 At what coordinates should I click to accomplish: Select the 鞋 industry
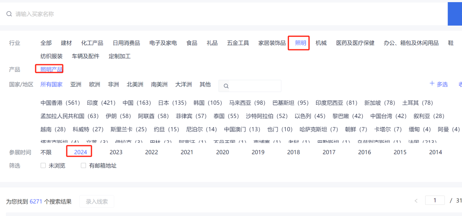pyautogui.click(x=451, y=43)
